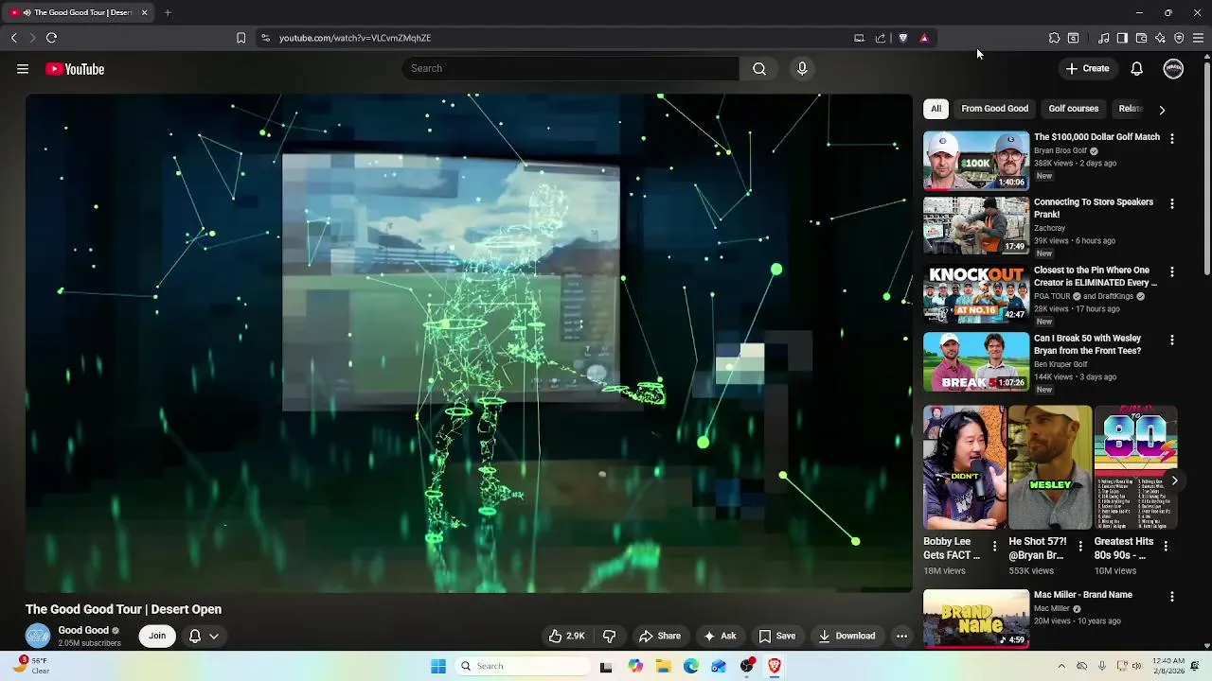Click the Ask button

(720, 636)
